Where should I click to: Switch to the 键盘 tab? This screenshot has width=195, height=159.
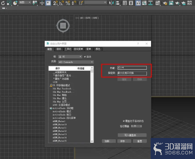(x=50, y=49)
